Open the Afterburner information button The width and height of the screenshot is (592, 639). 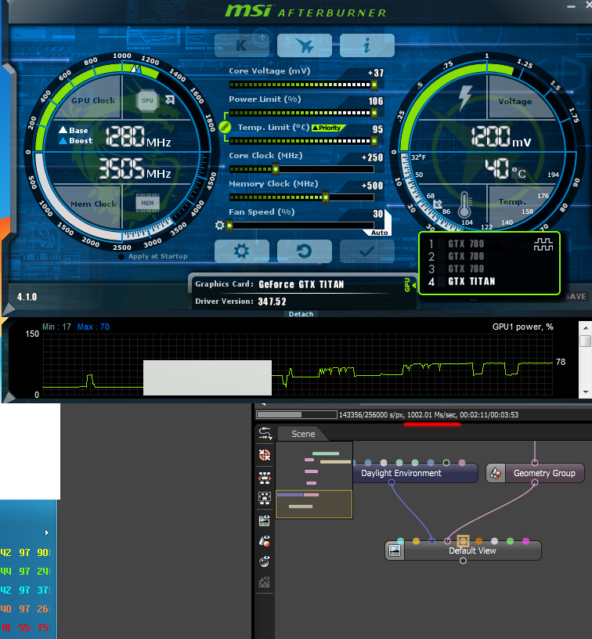[x=367, y=45]
